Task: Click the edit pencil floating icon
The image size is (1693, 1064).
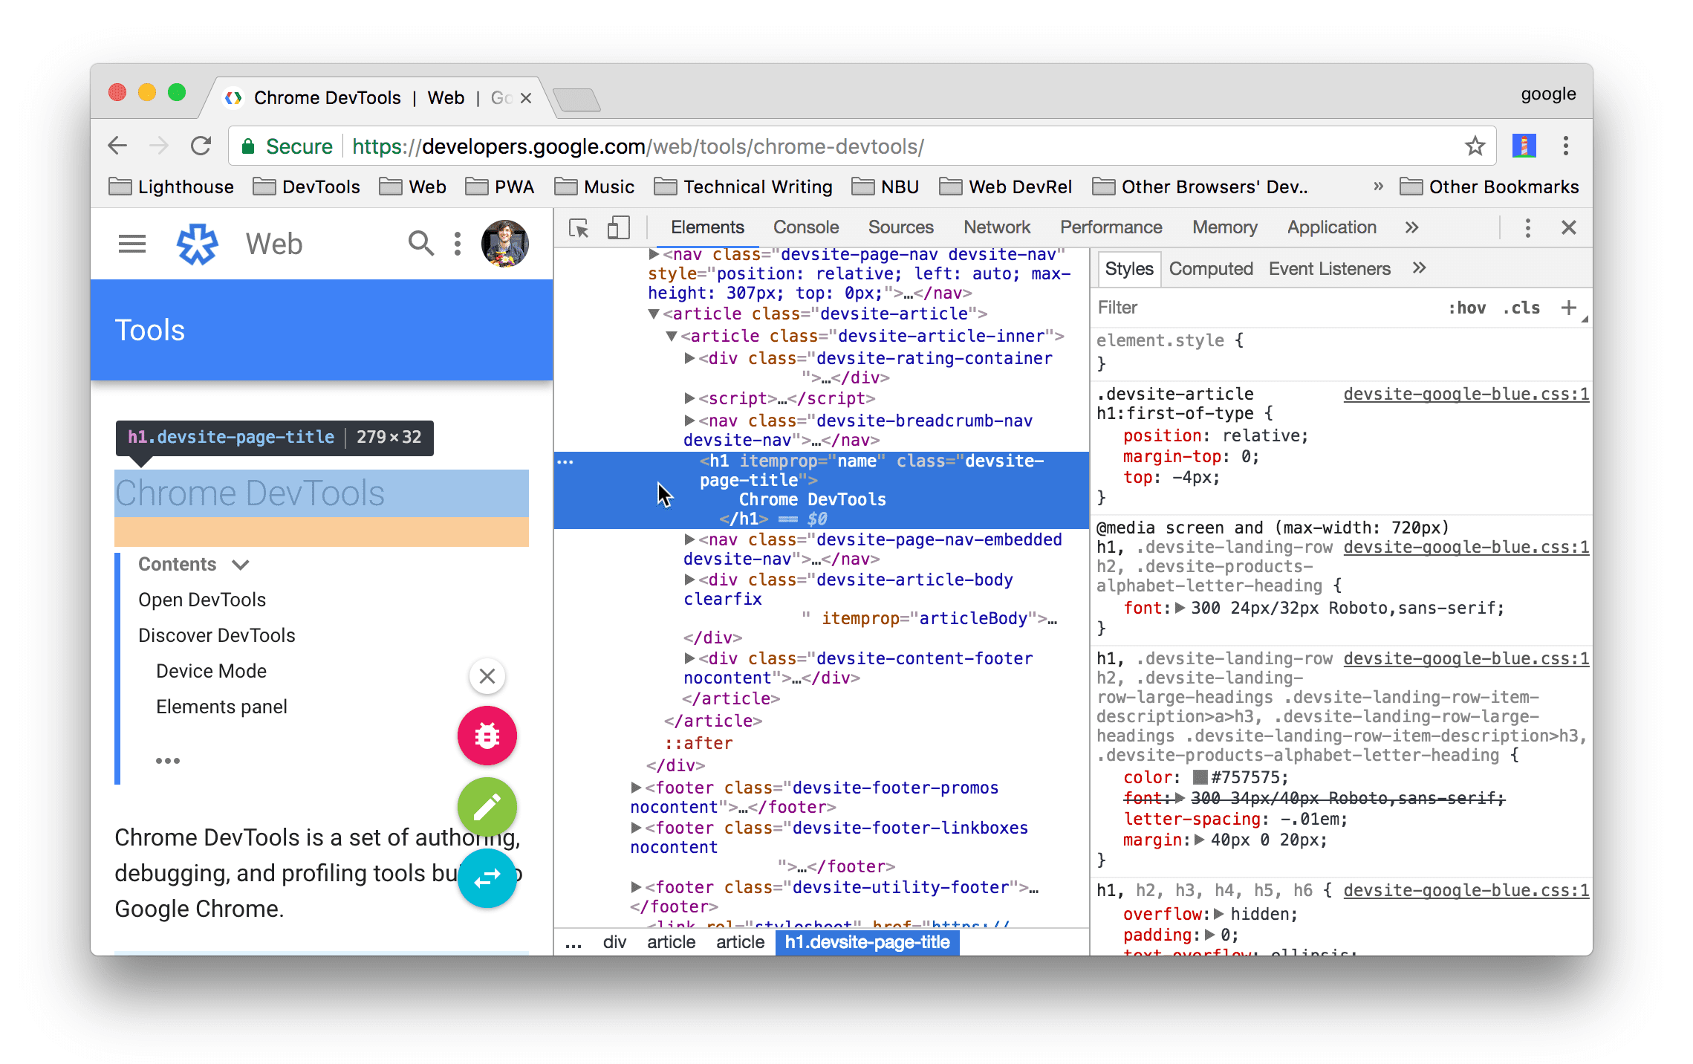Action: click(484, 804)
